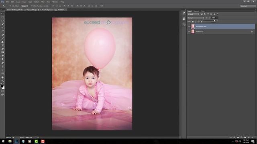Open the Essentials workspace dropdown
The width and height of the screenshot is (257, 144).
pos(248,6)
